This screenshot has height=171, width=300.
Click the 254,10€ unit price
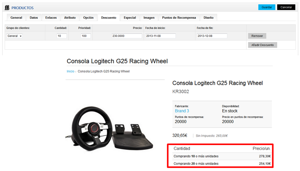[x=265, y=164]
